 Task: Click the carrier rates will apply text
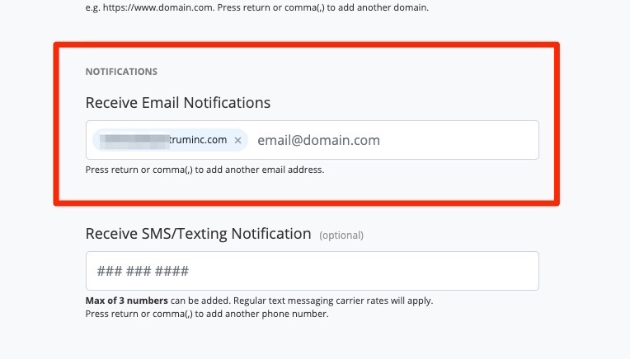click(388, 301)
